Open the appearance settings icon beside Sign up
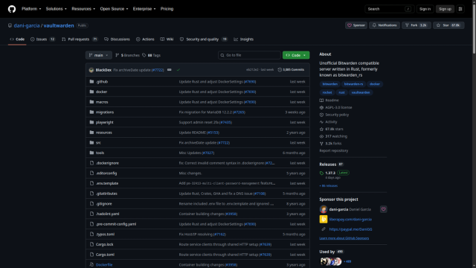This screenshot has height=268, width=476. [460, 9]
